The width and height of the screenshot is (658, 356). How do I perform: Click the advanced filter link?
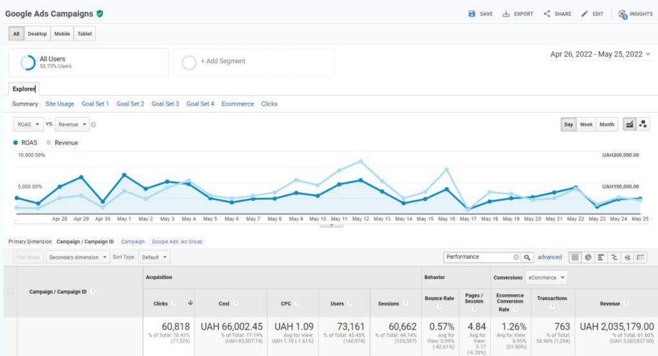[x=549, y=257]
